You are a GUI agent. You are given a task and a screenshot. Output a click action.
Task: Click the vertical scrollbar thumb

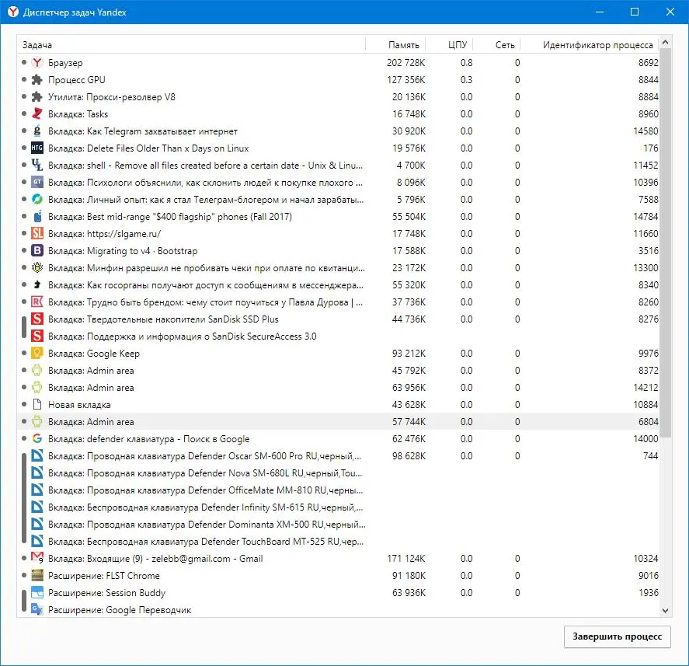pyautogui.click(x=665, y=242)
